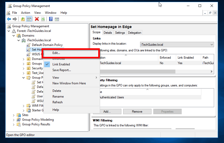Open the File menu
This screenshot has width=224, height=143.
[15, 13]
